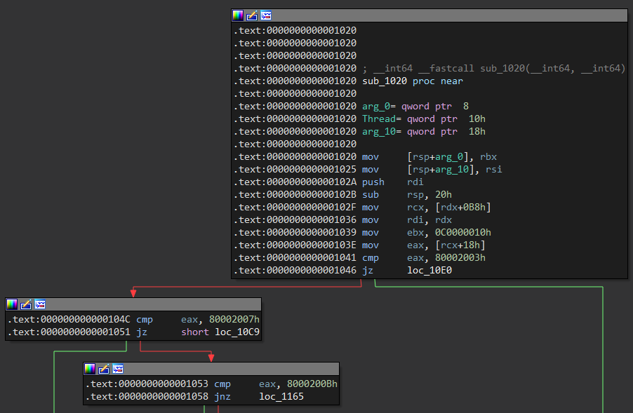Click the loc_1165 jump target
The width and height of the screenshot is (633, 413).
pyautogui.click(x=281, y=396)
